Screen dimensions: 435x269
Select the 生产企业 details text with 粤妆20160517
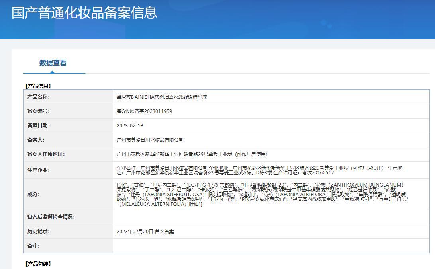click(x=259, y=170)
